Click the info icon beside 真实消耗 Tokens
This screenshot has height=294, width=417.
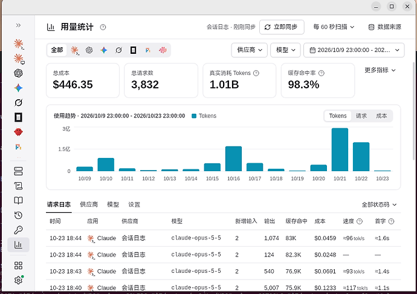click(x=256, y=73)
